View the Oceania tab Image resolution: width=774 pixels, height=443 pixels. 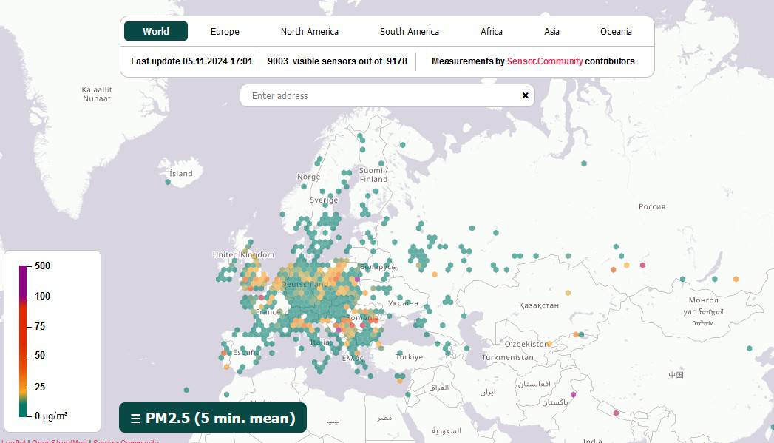[616, 31]
